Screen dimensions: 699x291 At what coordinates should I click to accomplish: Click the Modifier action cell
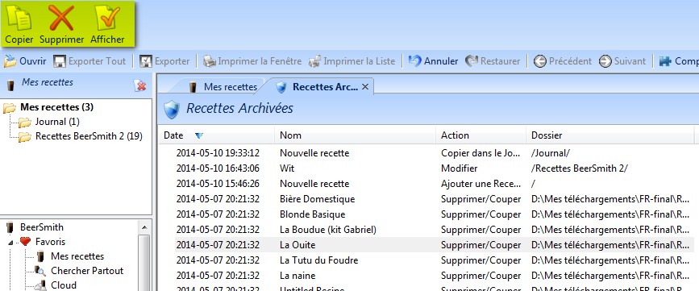(460, 168)
